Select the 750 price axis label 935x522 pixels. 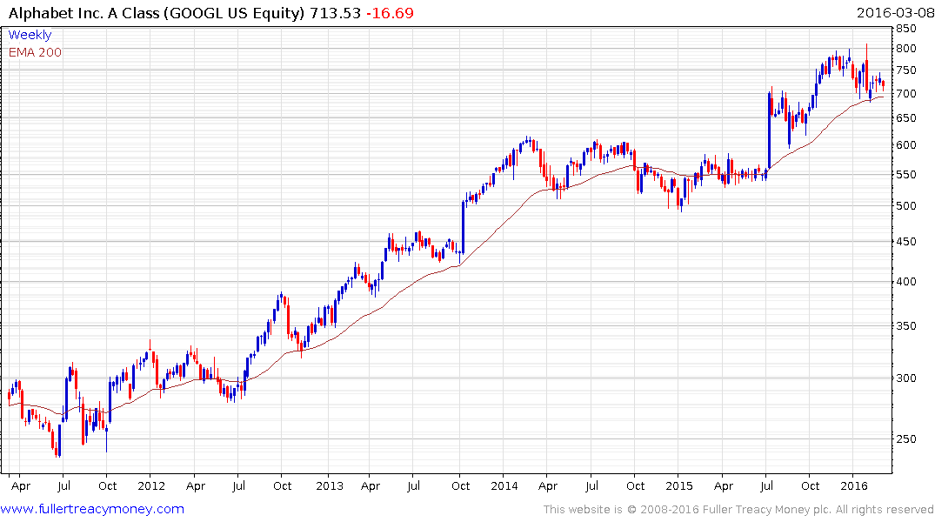pyautogui.click(x=905, y=70)
